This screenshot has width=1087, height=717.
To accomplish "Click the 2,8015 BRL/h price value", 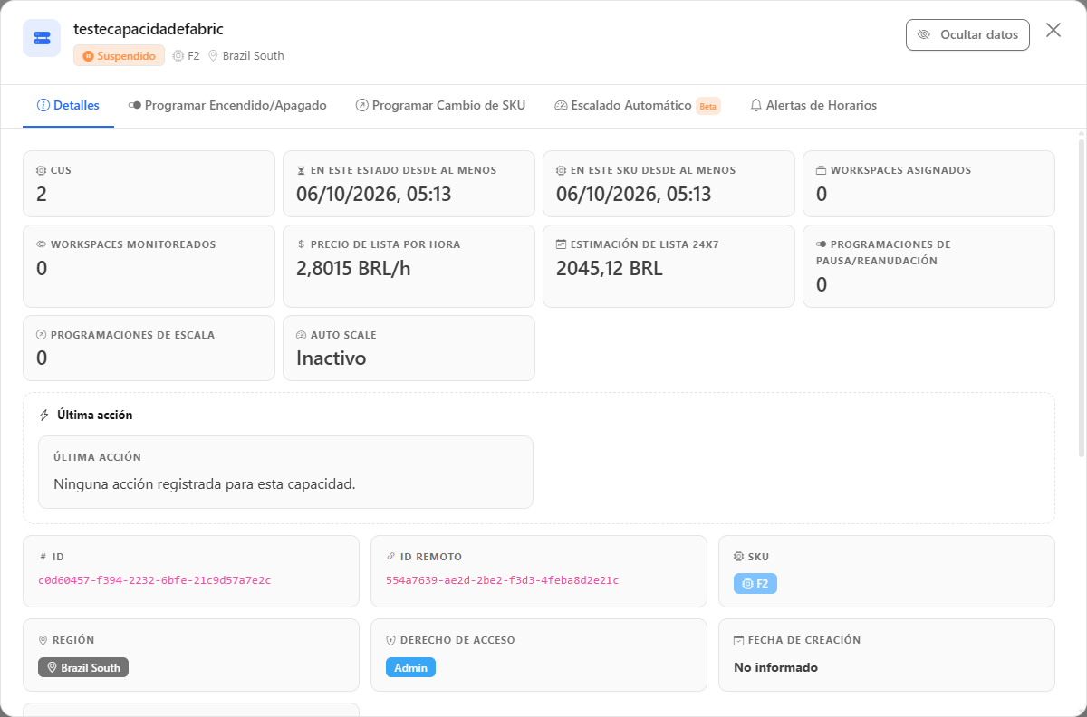I will [354, 268].
